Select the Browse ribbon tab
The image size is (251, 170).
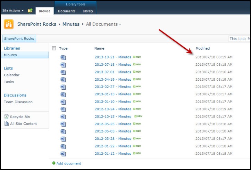[x=44, y=11]
